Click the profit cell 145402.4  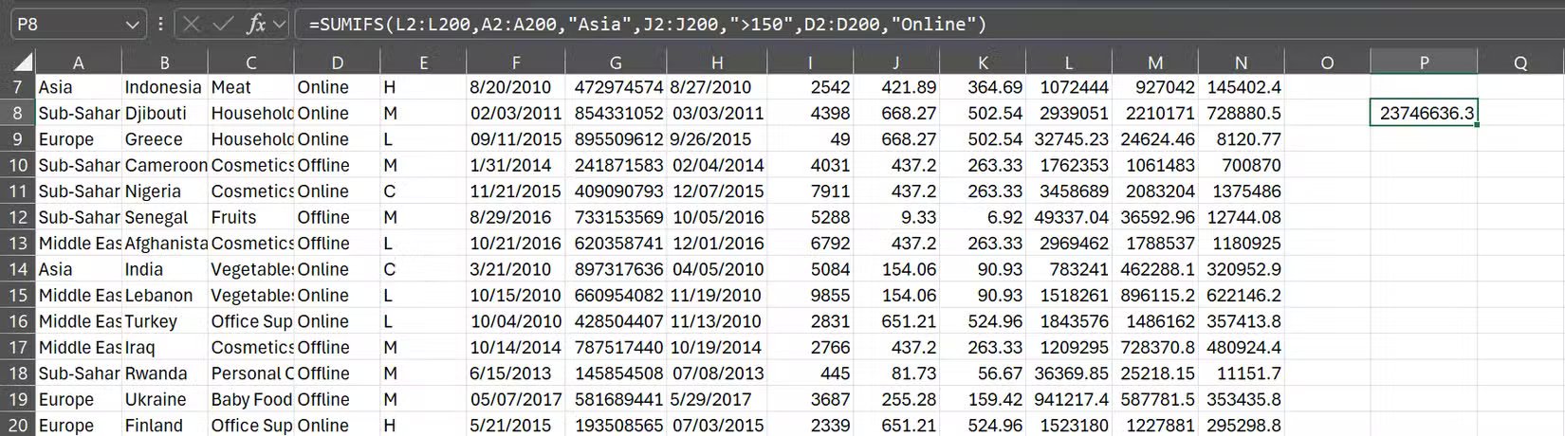(x=1242, y=87)
